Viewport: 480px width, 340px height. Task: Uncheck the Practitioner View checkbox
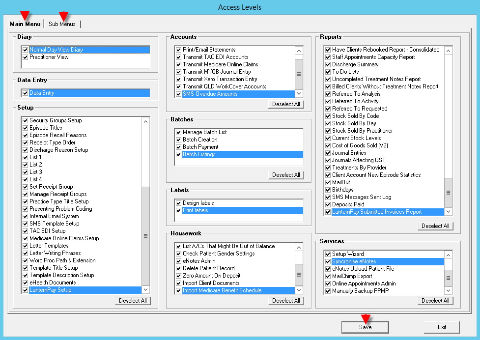pyautogui.click(x=25, y=57)
